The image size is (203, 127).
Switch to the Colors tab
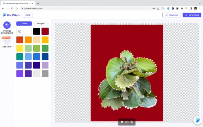pyautogui.click(x=24, y=23)
